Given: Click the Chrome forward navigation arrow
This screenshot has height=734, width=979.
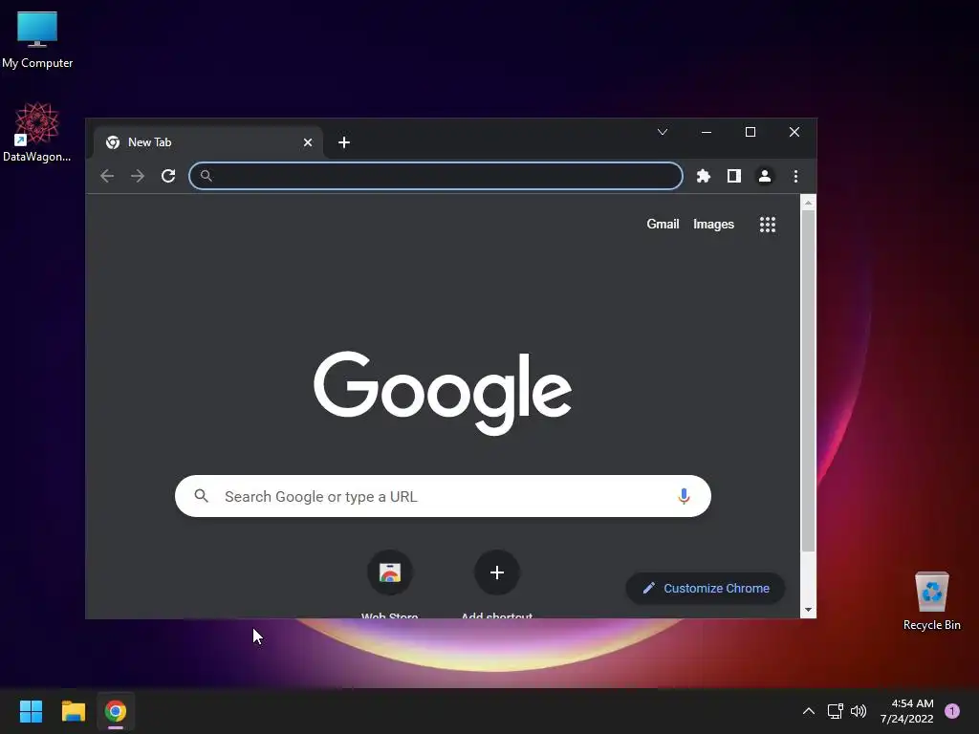Looking at the screenshot, I should [138, 176].
